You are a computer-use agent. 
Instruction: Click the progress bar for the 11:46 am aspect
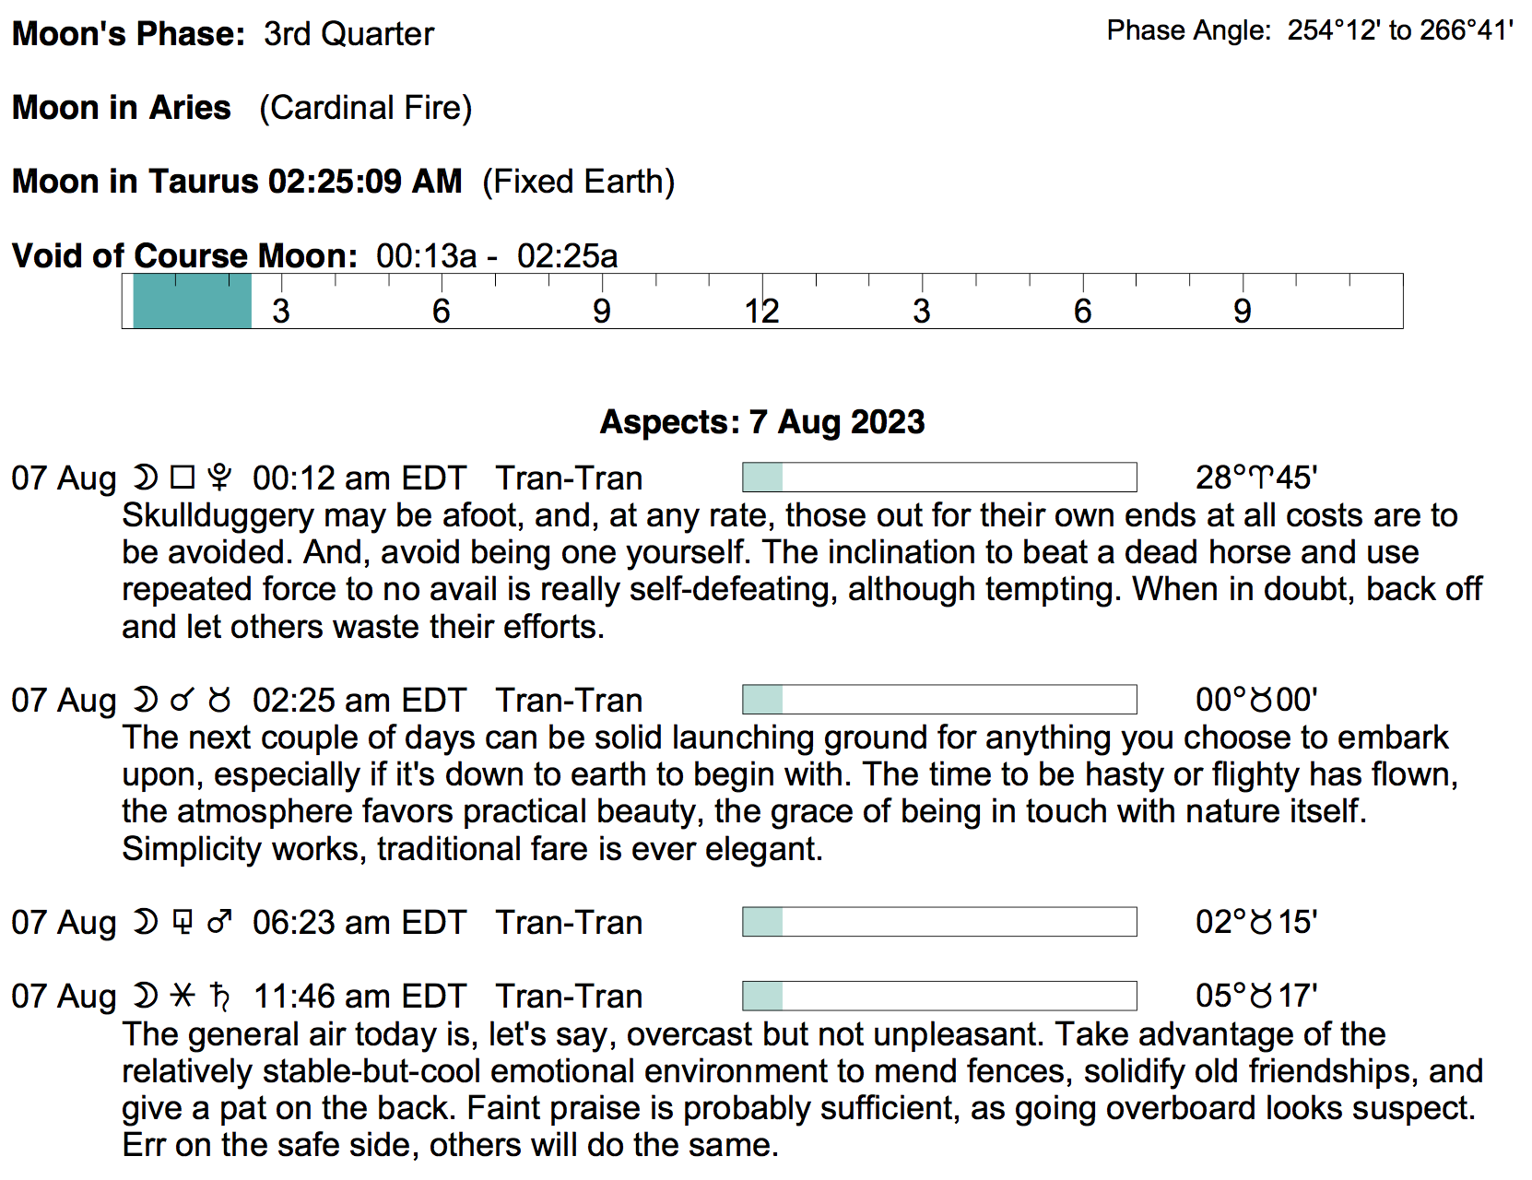(x=939, y=996)
